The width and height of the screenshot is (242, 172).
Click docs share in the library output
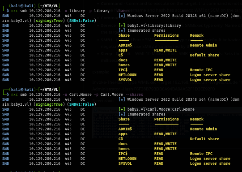[123, 60]
